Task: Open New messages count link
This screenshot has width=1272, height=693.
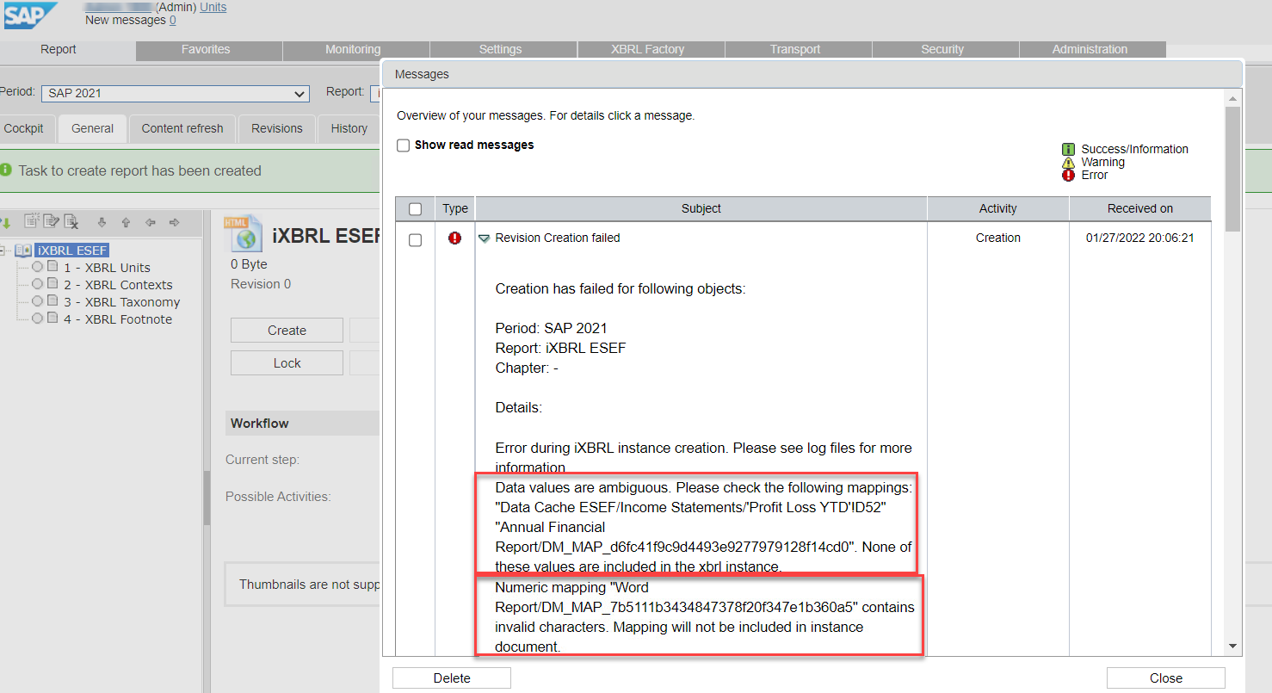Action: [x=173, y=20]
